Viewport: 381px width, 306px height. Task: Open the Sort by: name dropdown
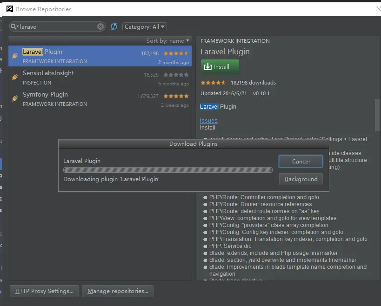(x=167, y=41)
